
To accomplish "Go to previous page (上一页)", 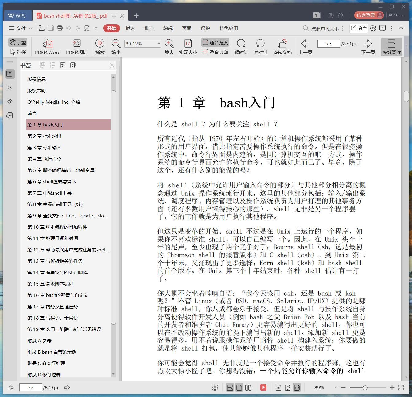I will click(x=305, y=47).
